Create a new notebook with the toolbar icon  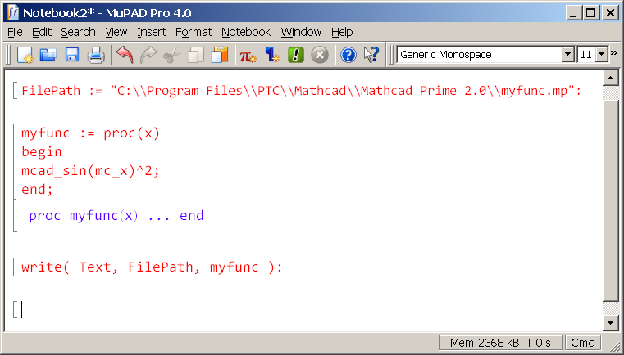pyautogui.click(x=25, y=55)
